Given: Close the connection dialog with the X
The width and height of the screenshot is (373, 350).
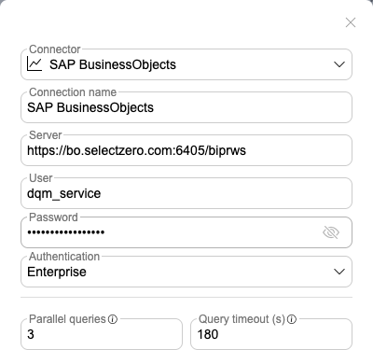Looking at the screenshot, I should pos(351,22).
